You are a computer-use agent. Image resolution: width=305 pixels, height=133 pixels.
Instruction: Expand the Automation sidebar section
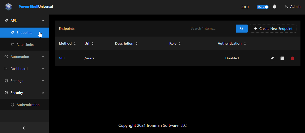click(x=24, y=57)
